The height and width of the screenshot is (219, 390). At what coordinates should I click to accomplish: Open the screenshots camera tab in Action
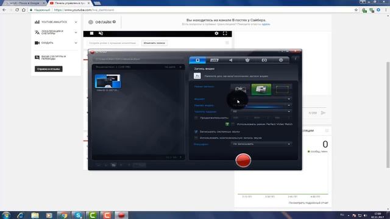tap(264, 60)
